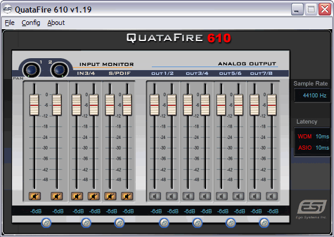Toggle stereo link button under S/PDIF
This screenshot has width=334, height=237.
119,223
